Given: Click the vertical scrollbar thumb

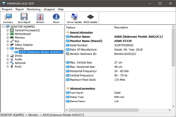Looking at the screenshot, I should coord(173,47).
